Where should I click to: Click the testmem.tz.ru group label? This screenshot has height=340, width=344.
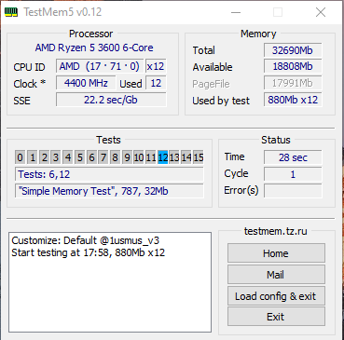pos(276,231)
